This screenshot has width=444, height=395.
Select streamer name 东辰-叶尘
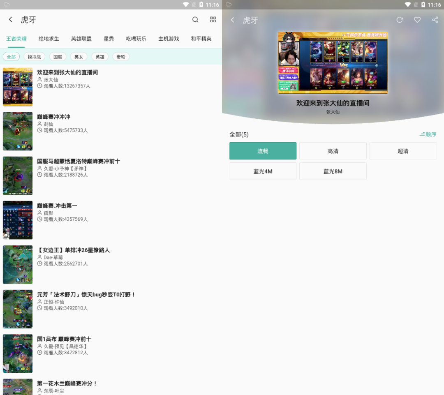tap(54, 391)
